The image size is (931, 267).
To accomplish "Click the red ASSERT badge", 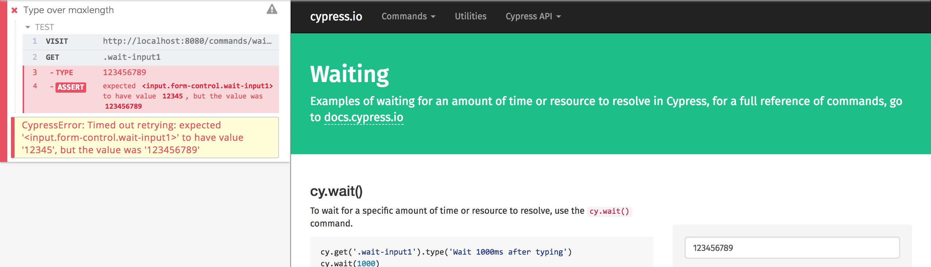I will pos(71,87).
